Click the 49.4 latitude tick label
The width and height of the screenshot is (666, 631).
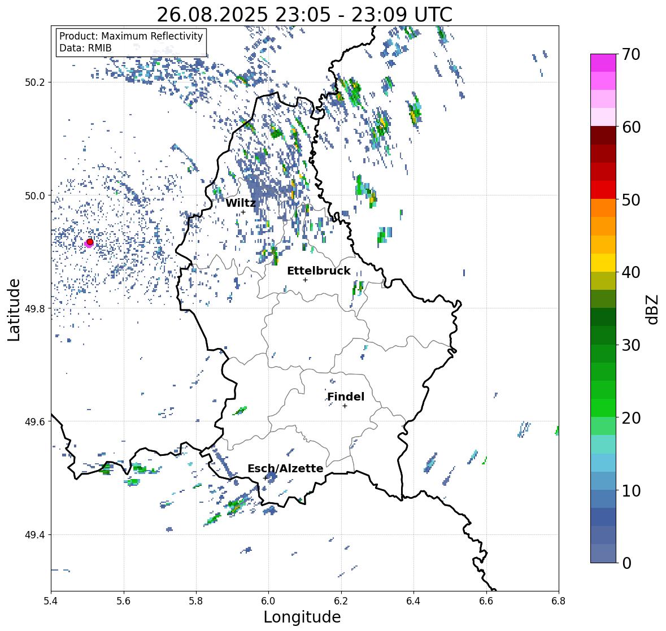pyautogui.click(x=34, y=535)
